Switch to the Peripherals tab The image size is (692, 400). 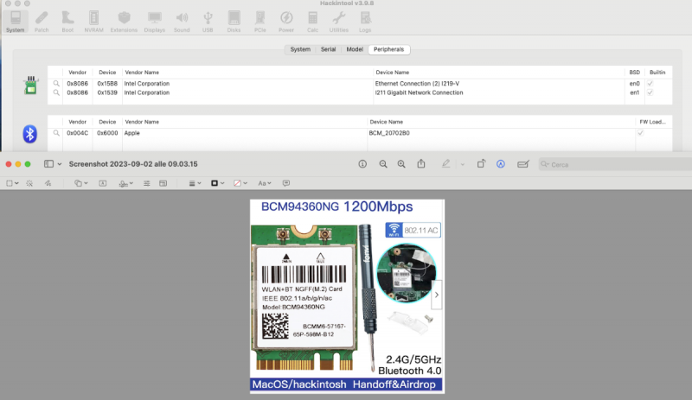pyautogui.click(x=388, y=49)
